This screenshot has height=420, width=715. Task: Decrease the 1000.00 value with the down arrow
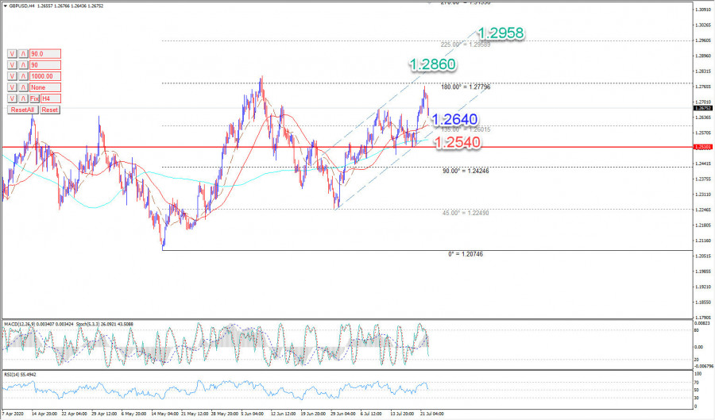[x=13, y=75]
